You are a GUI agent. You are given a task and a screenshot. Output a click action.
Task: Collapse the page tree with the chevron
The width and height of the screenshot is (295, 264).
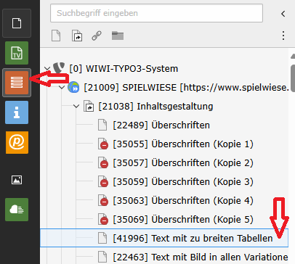click(283, 14)
